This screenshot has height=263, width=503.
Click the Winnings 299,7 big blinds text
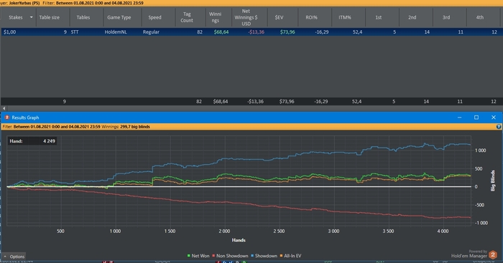tap(126, 127)
